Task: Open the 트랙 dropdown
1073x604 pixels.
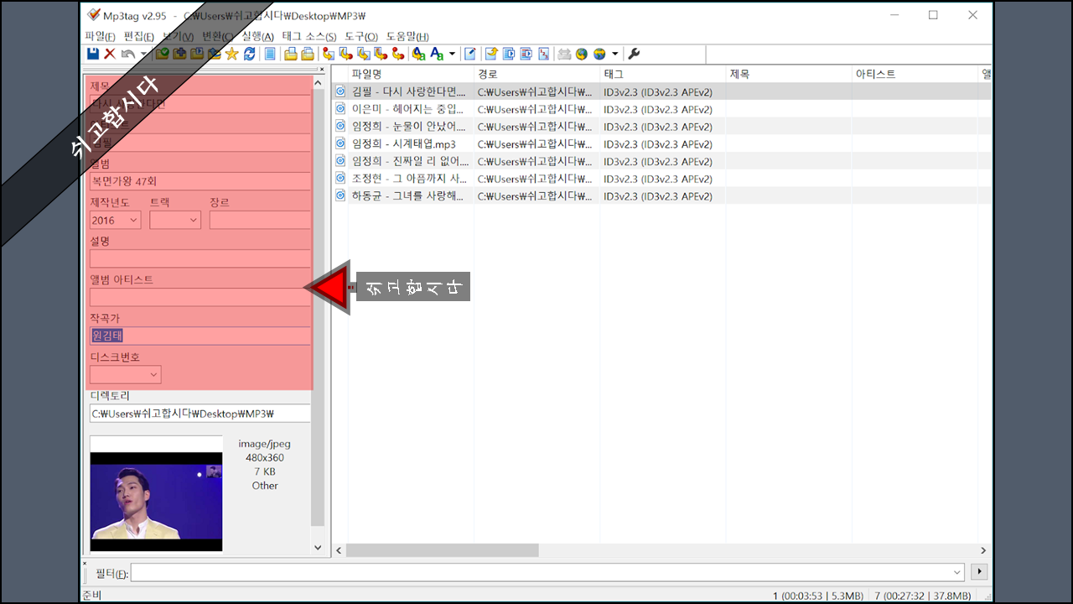Action: pyautogui.click(x=175, y=220)
